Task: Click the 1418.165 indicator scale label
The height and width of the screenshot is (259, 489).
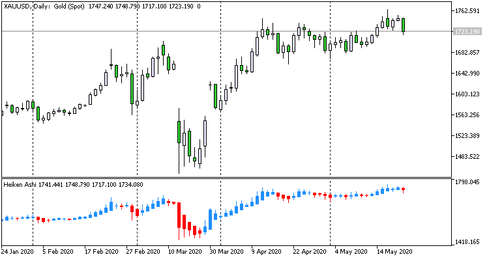Action: (467, 242)
